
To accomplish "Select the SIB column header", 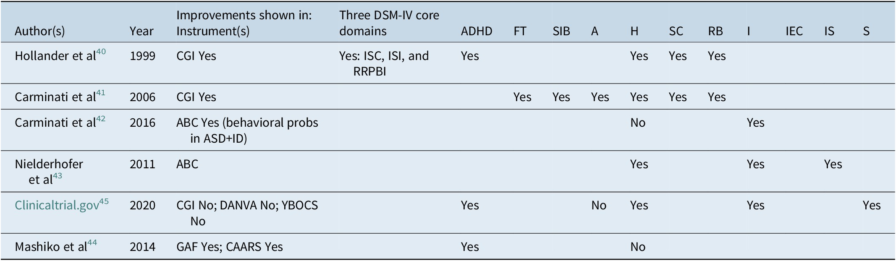I will 561,31.
